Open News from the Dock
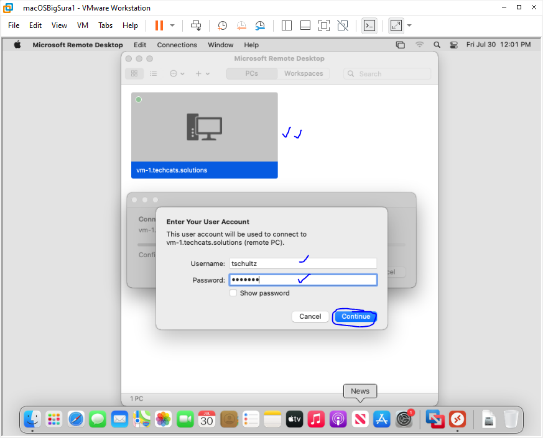Viewport: 543px width, 438px height. [360, 419]
